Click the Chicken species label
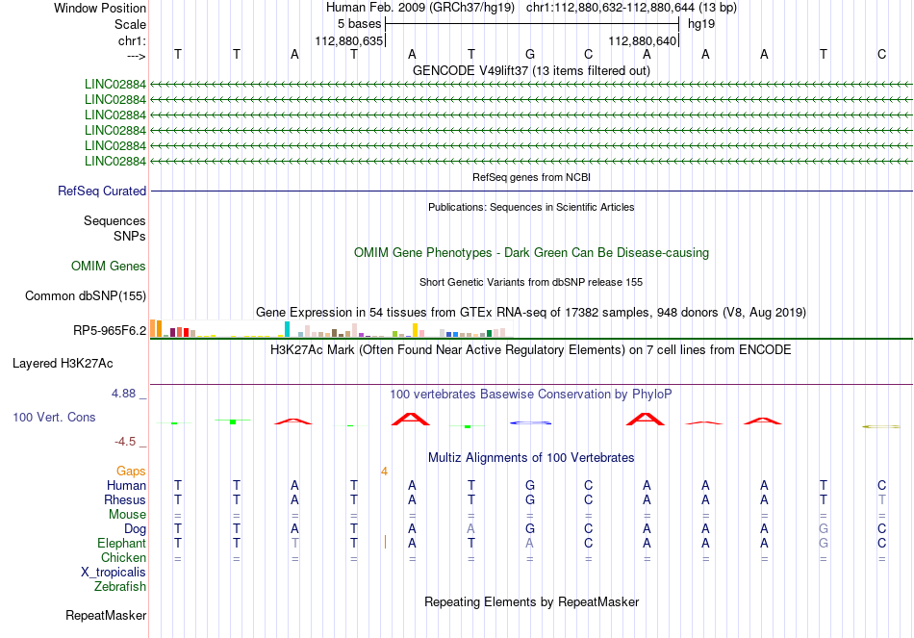This screenshot has width=914, height=638. pos(123,557)
